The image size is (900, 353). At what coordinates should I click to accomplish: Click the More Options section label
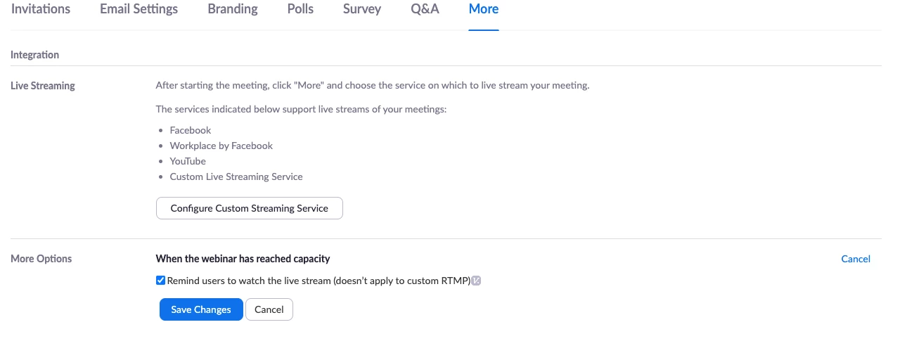(41, 259)
